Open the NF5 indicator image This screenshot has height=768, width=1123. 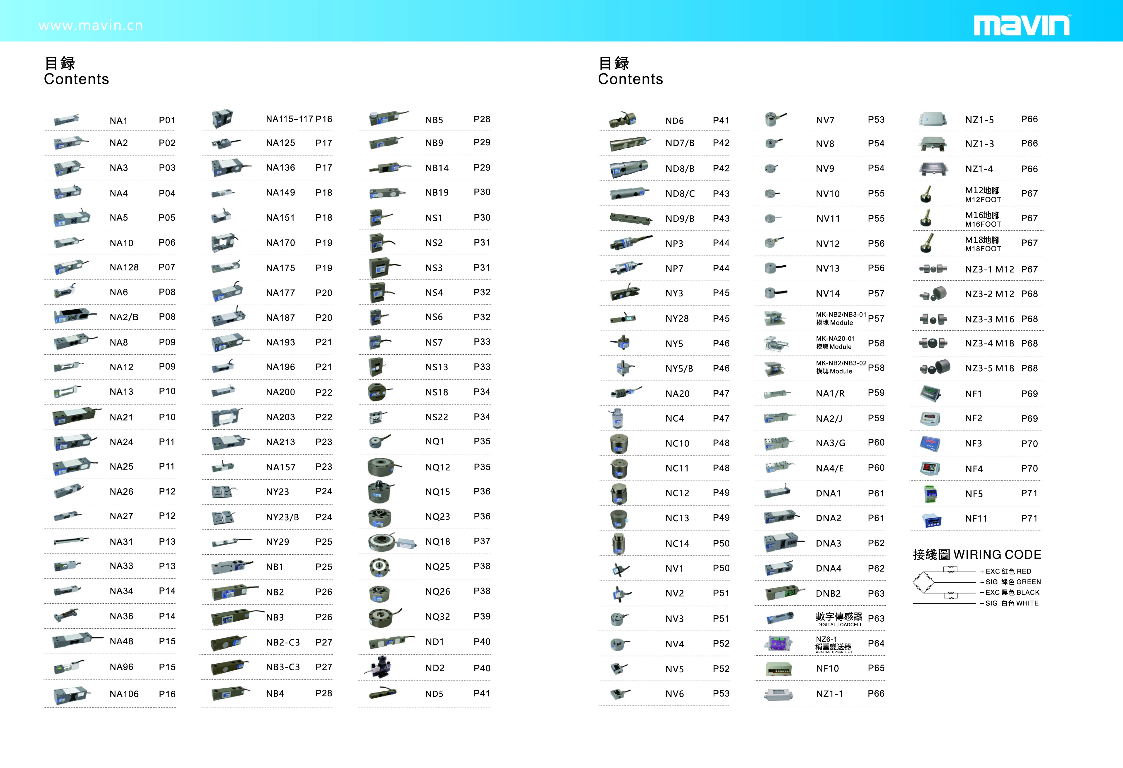click(x=930, y=494)
